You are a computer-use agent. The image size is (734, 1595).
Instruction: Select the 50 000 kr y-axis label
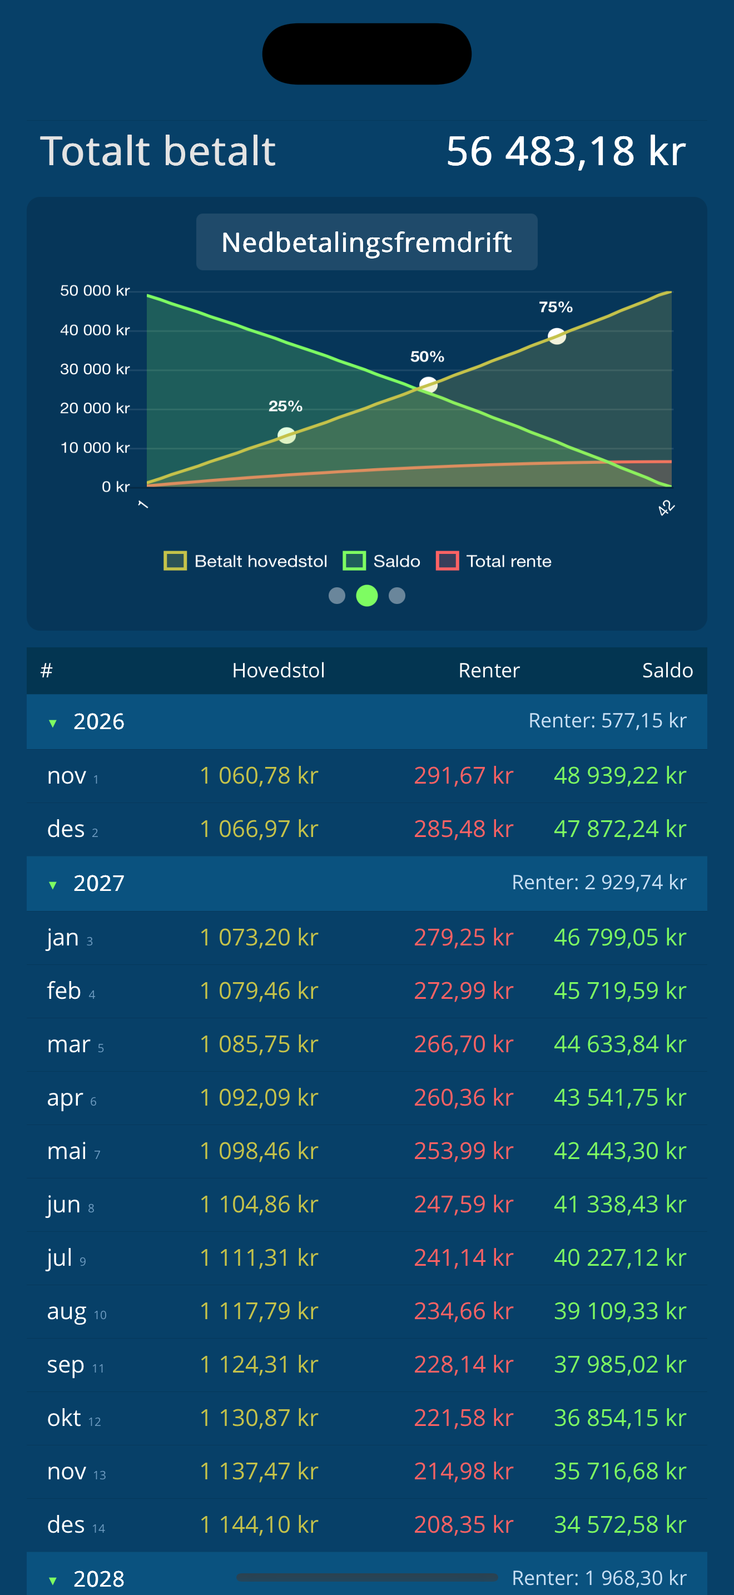(95, 290)
